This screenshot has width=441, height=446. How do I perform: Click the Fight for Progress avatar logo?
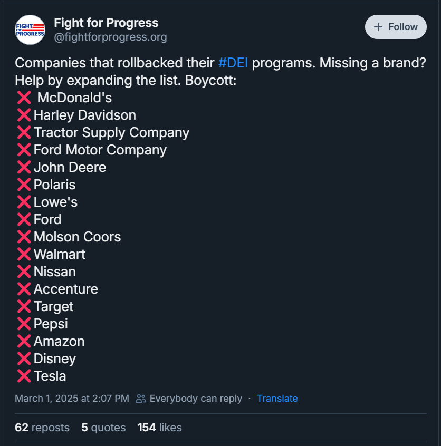click(x=30, y=30)
